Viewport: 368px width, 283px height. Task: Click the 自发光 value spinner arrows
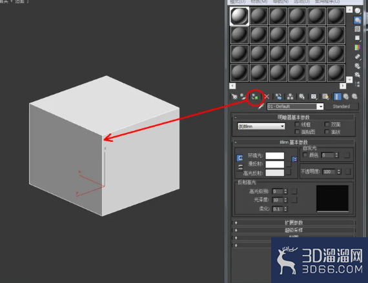(x=337, y=155)
